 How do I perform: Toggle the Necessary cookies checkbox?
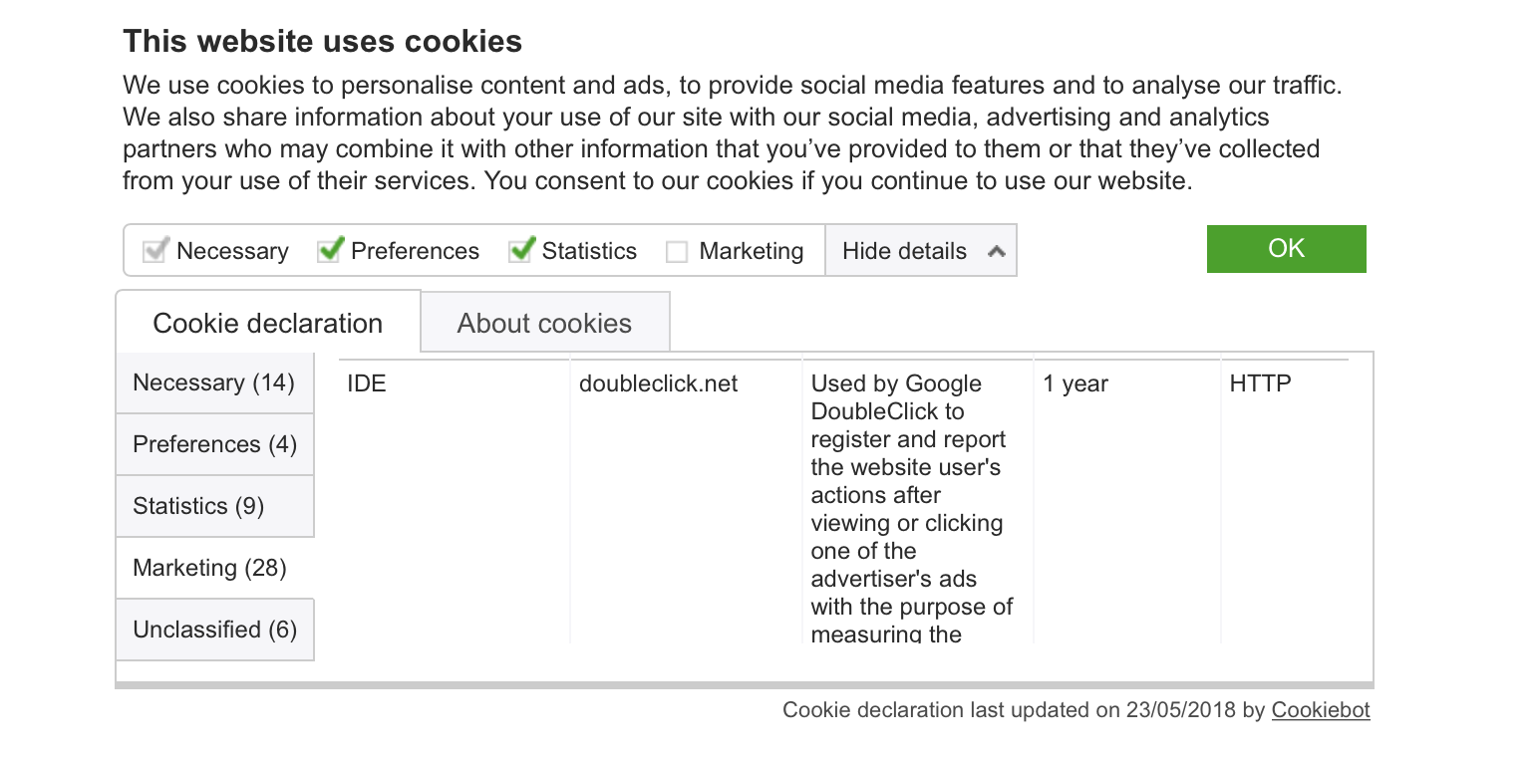154,251
